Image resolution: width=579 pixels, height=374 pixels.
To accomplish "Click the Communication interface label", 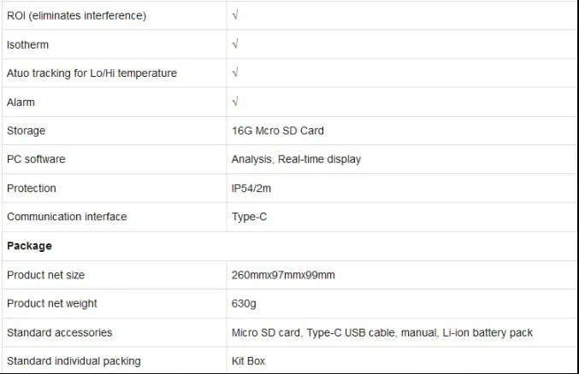I will [67, 217].
